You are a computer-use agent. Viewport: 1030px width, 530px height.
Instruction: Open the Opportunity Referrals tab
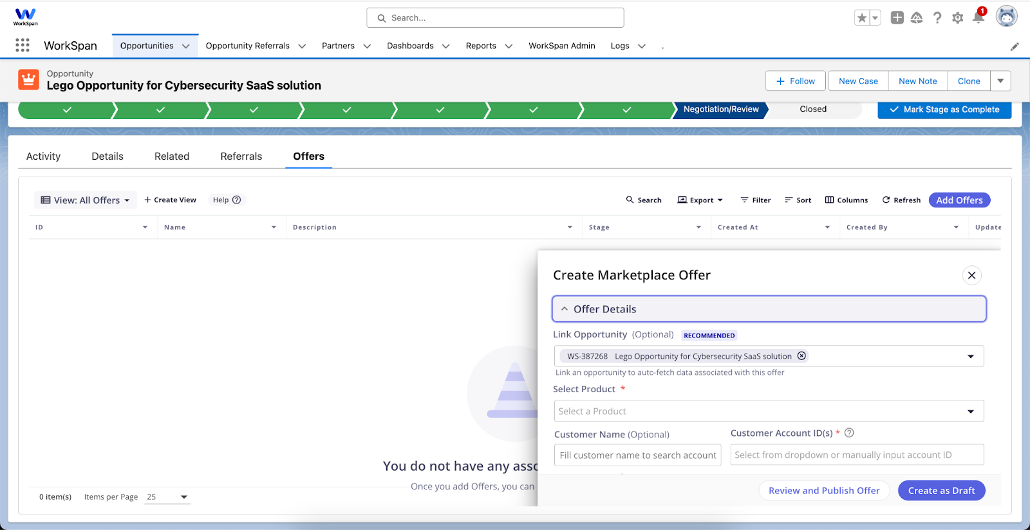(x=247, y=46)
